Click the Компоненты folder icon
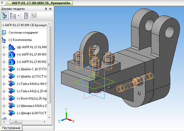 pos(4,40)
